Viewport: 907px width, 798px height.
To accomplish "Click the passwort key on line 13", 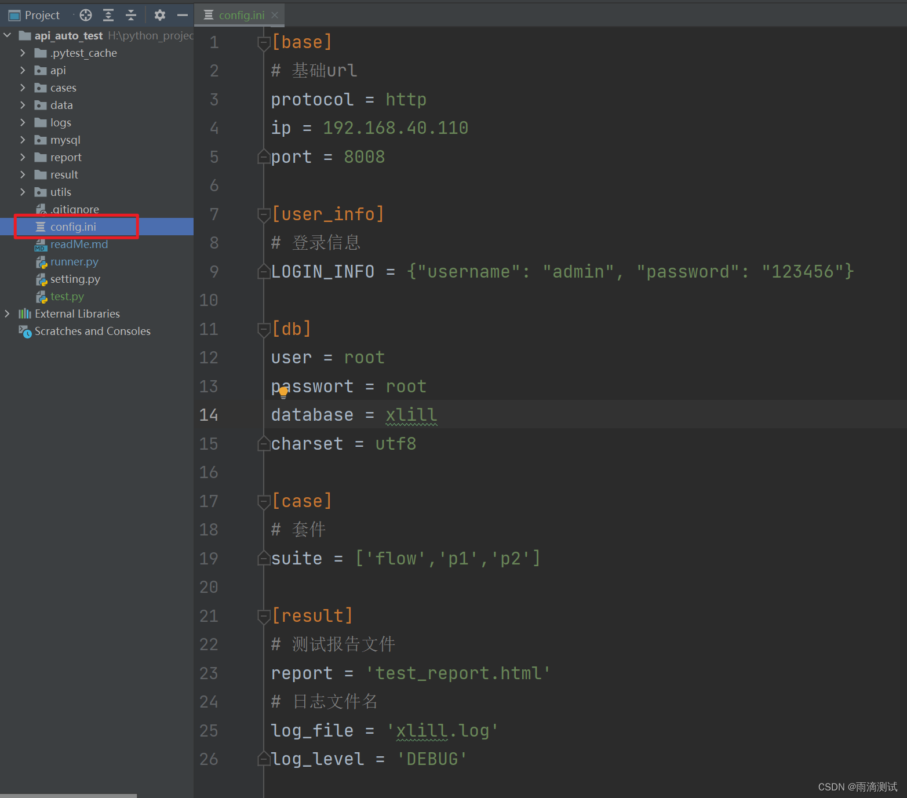I will [312, 387].
